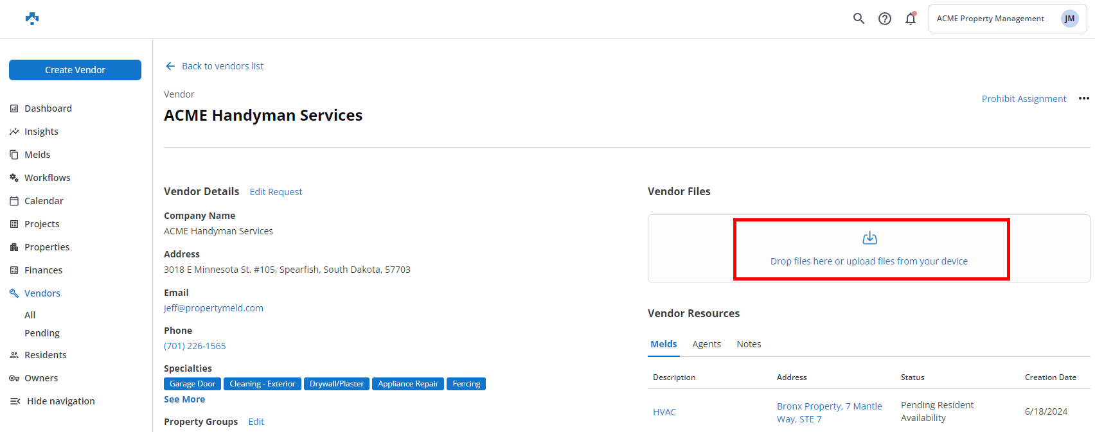
Task: Select Pending under Vendors
Action: [42, 333]
